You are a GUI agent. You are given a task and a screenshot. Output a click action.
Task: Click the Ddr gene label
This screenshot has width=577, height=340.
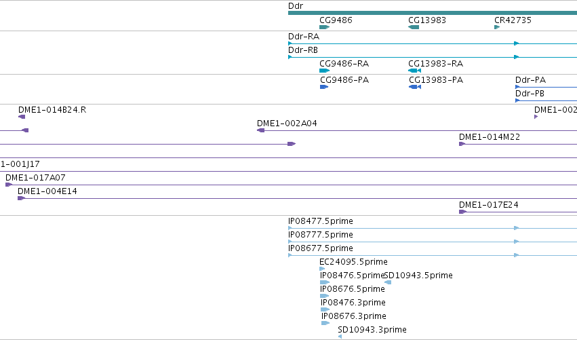pos(296,6)
